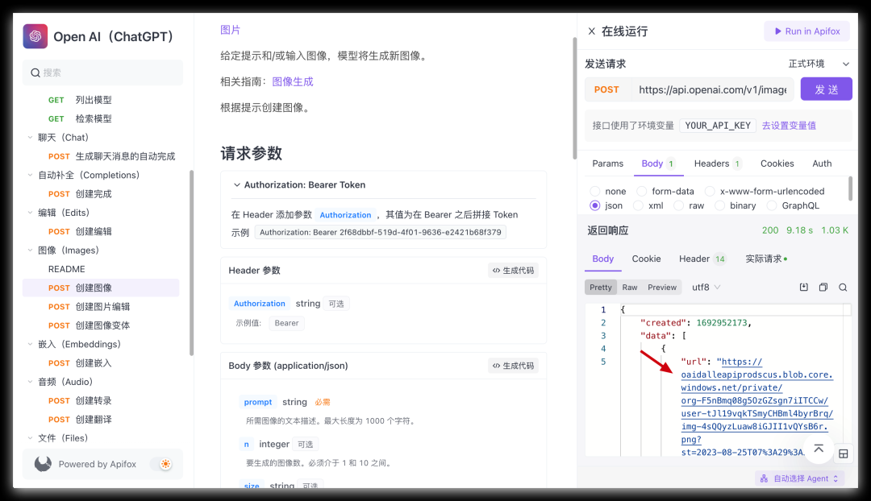Click the 图片 breadcrumb link
Image resolution: width=871 pixels, height=501 pixels.
[230, 30]
